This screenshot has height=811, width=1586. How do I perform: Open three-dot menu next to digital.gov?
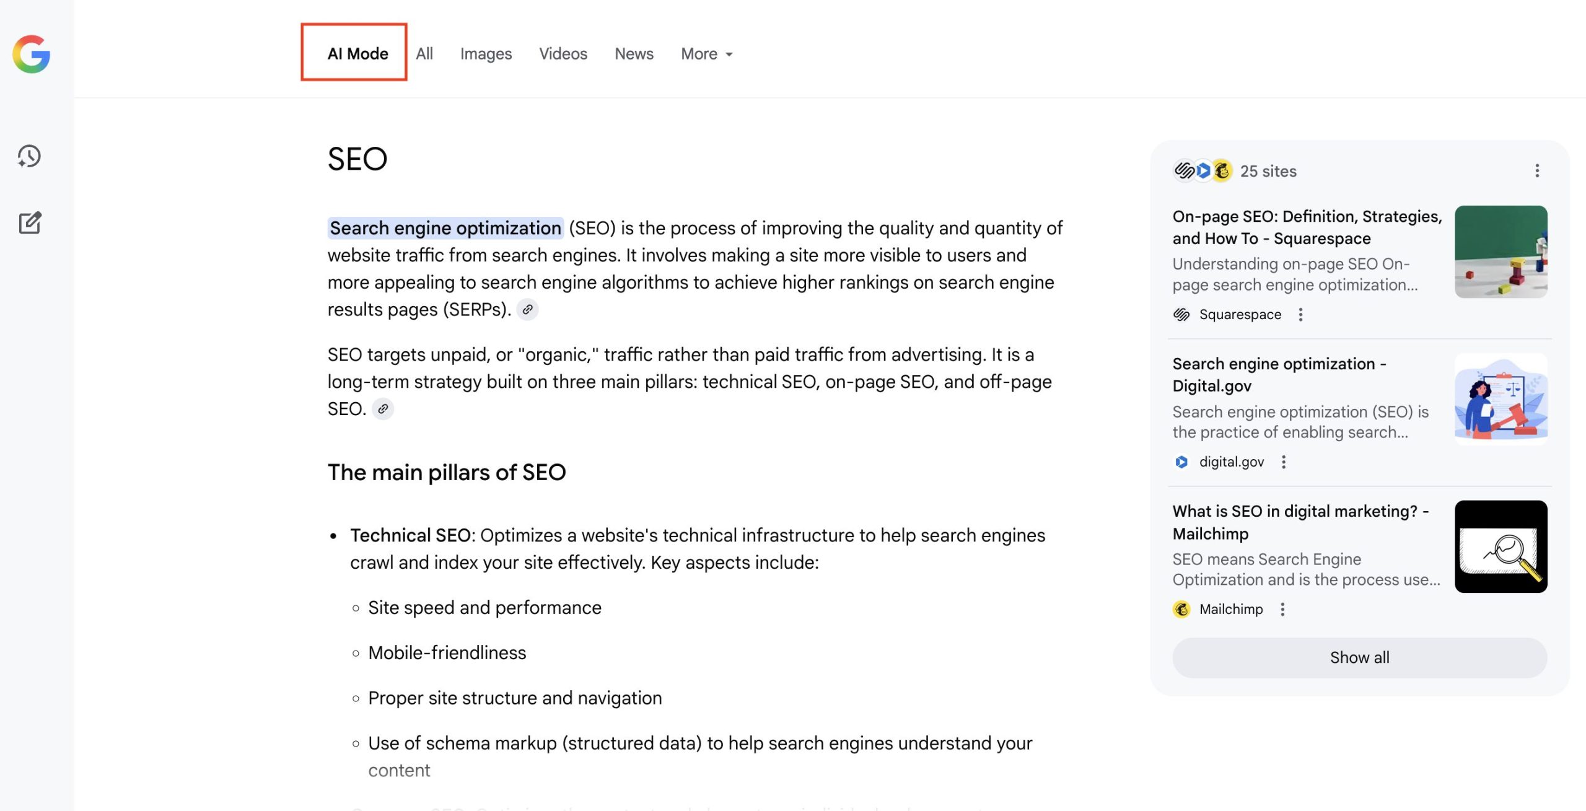(1284, 462)
